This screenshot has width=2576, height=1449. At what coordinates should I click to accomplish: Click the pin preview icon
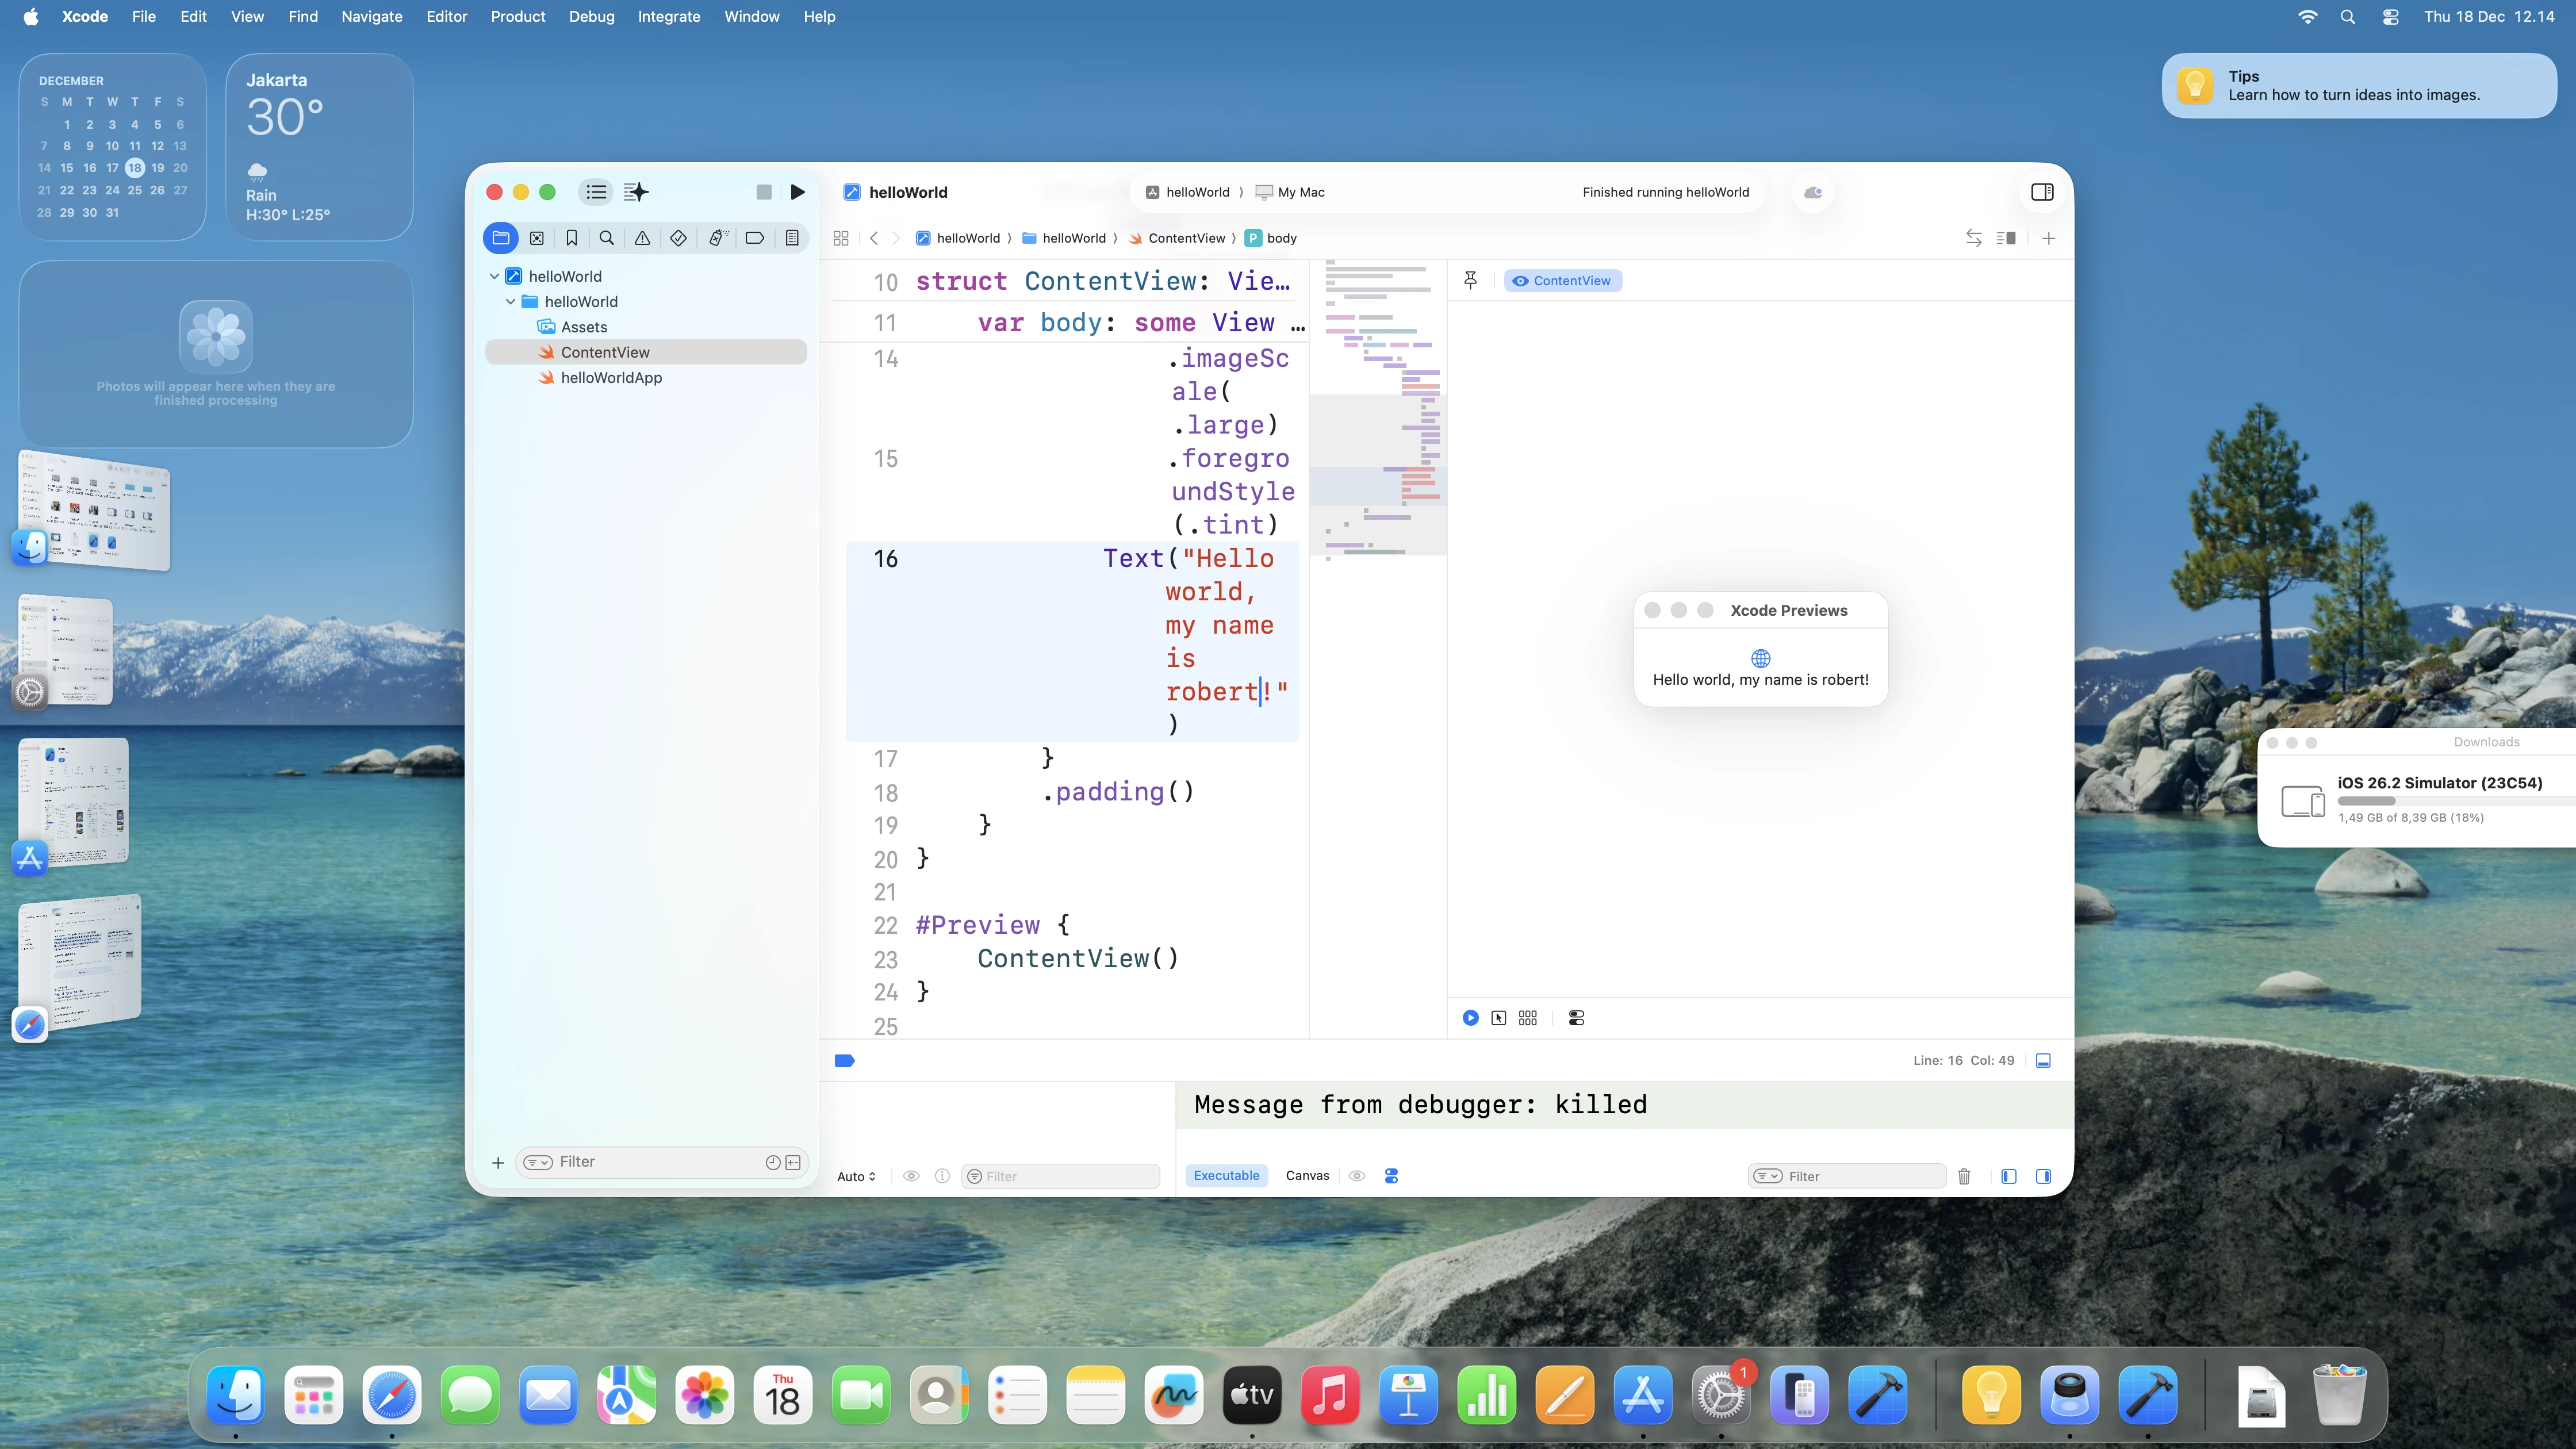[x=1470, y=280]
